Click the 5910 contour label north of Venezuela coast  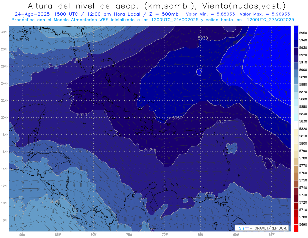[208, 194]
